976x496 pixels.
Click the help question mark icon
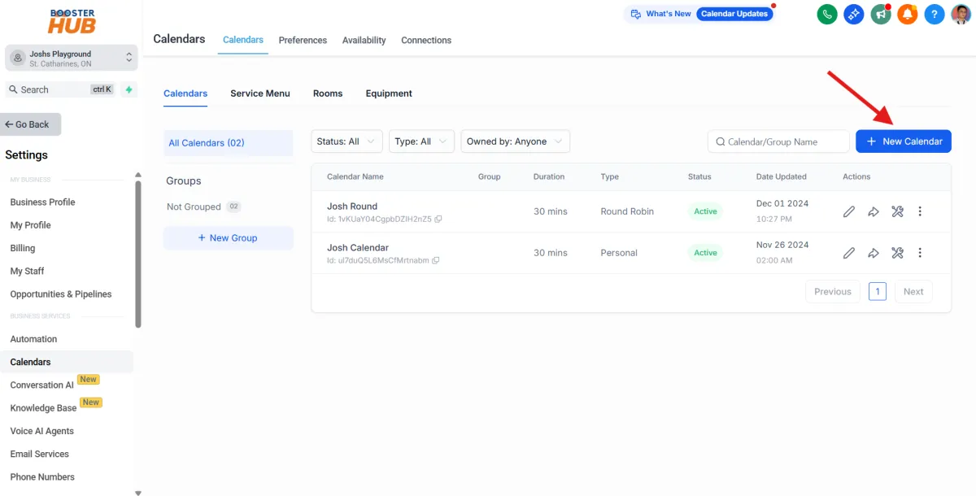[x=935, y=14]
